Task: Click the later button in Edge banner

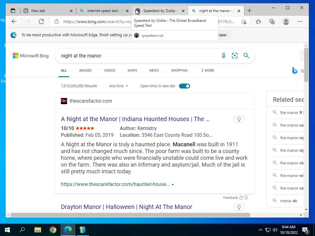Action: pyautogui.click(x=223, y=35)
